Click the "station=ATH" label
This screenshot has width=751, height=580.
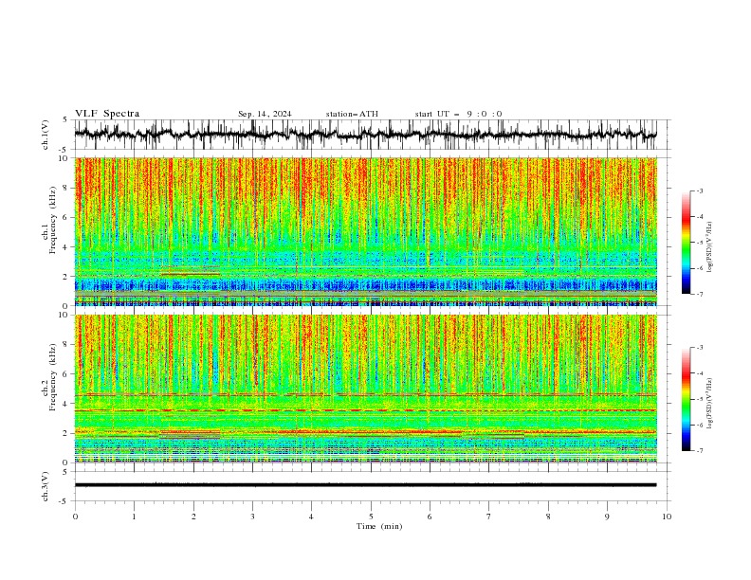coord(352,114)
